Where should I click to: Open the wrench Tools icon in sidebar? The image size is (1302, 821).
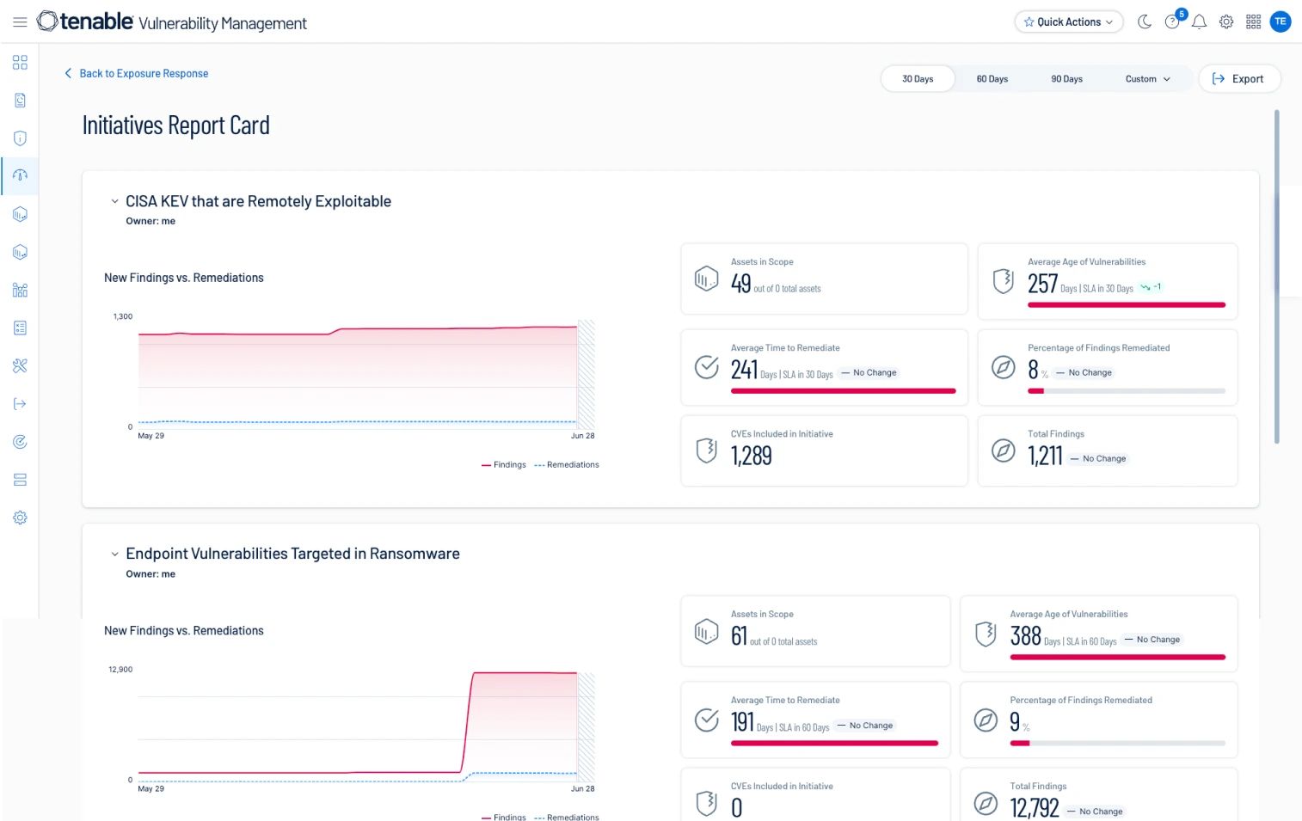click(20, 365)
